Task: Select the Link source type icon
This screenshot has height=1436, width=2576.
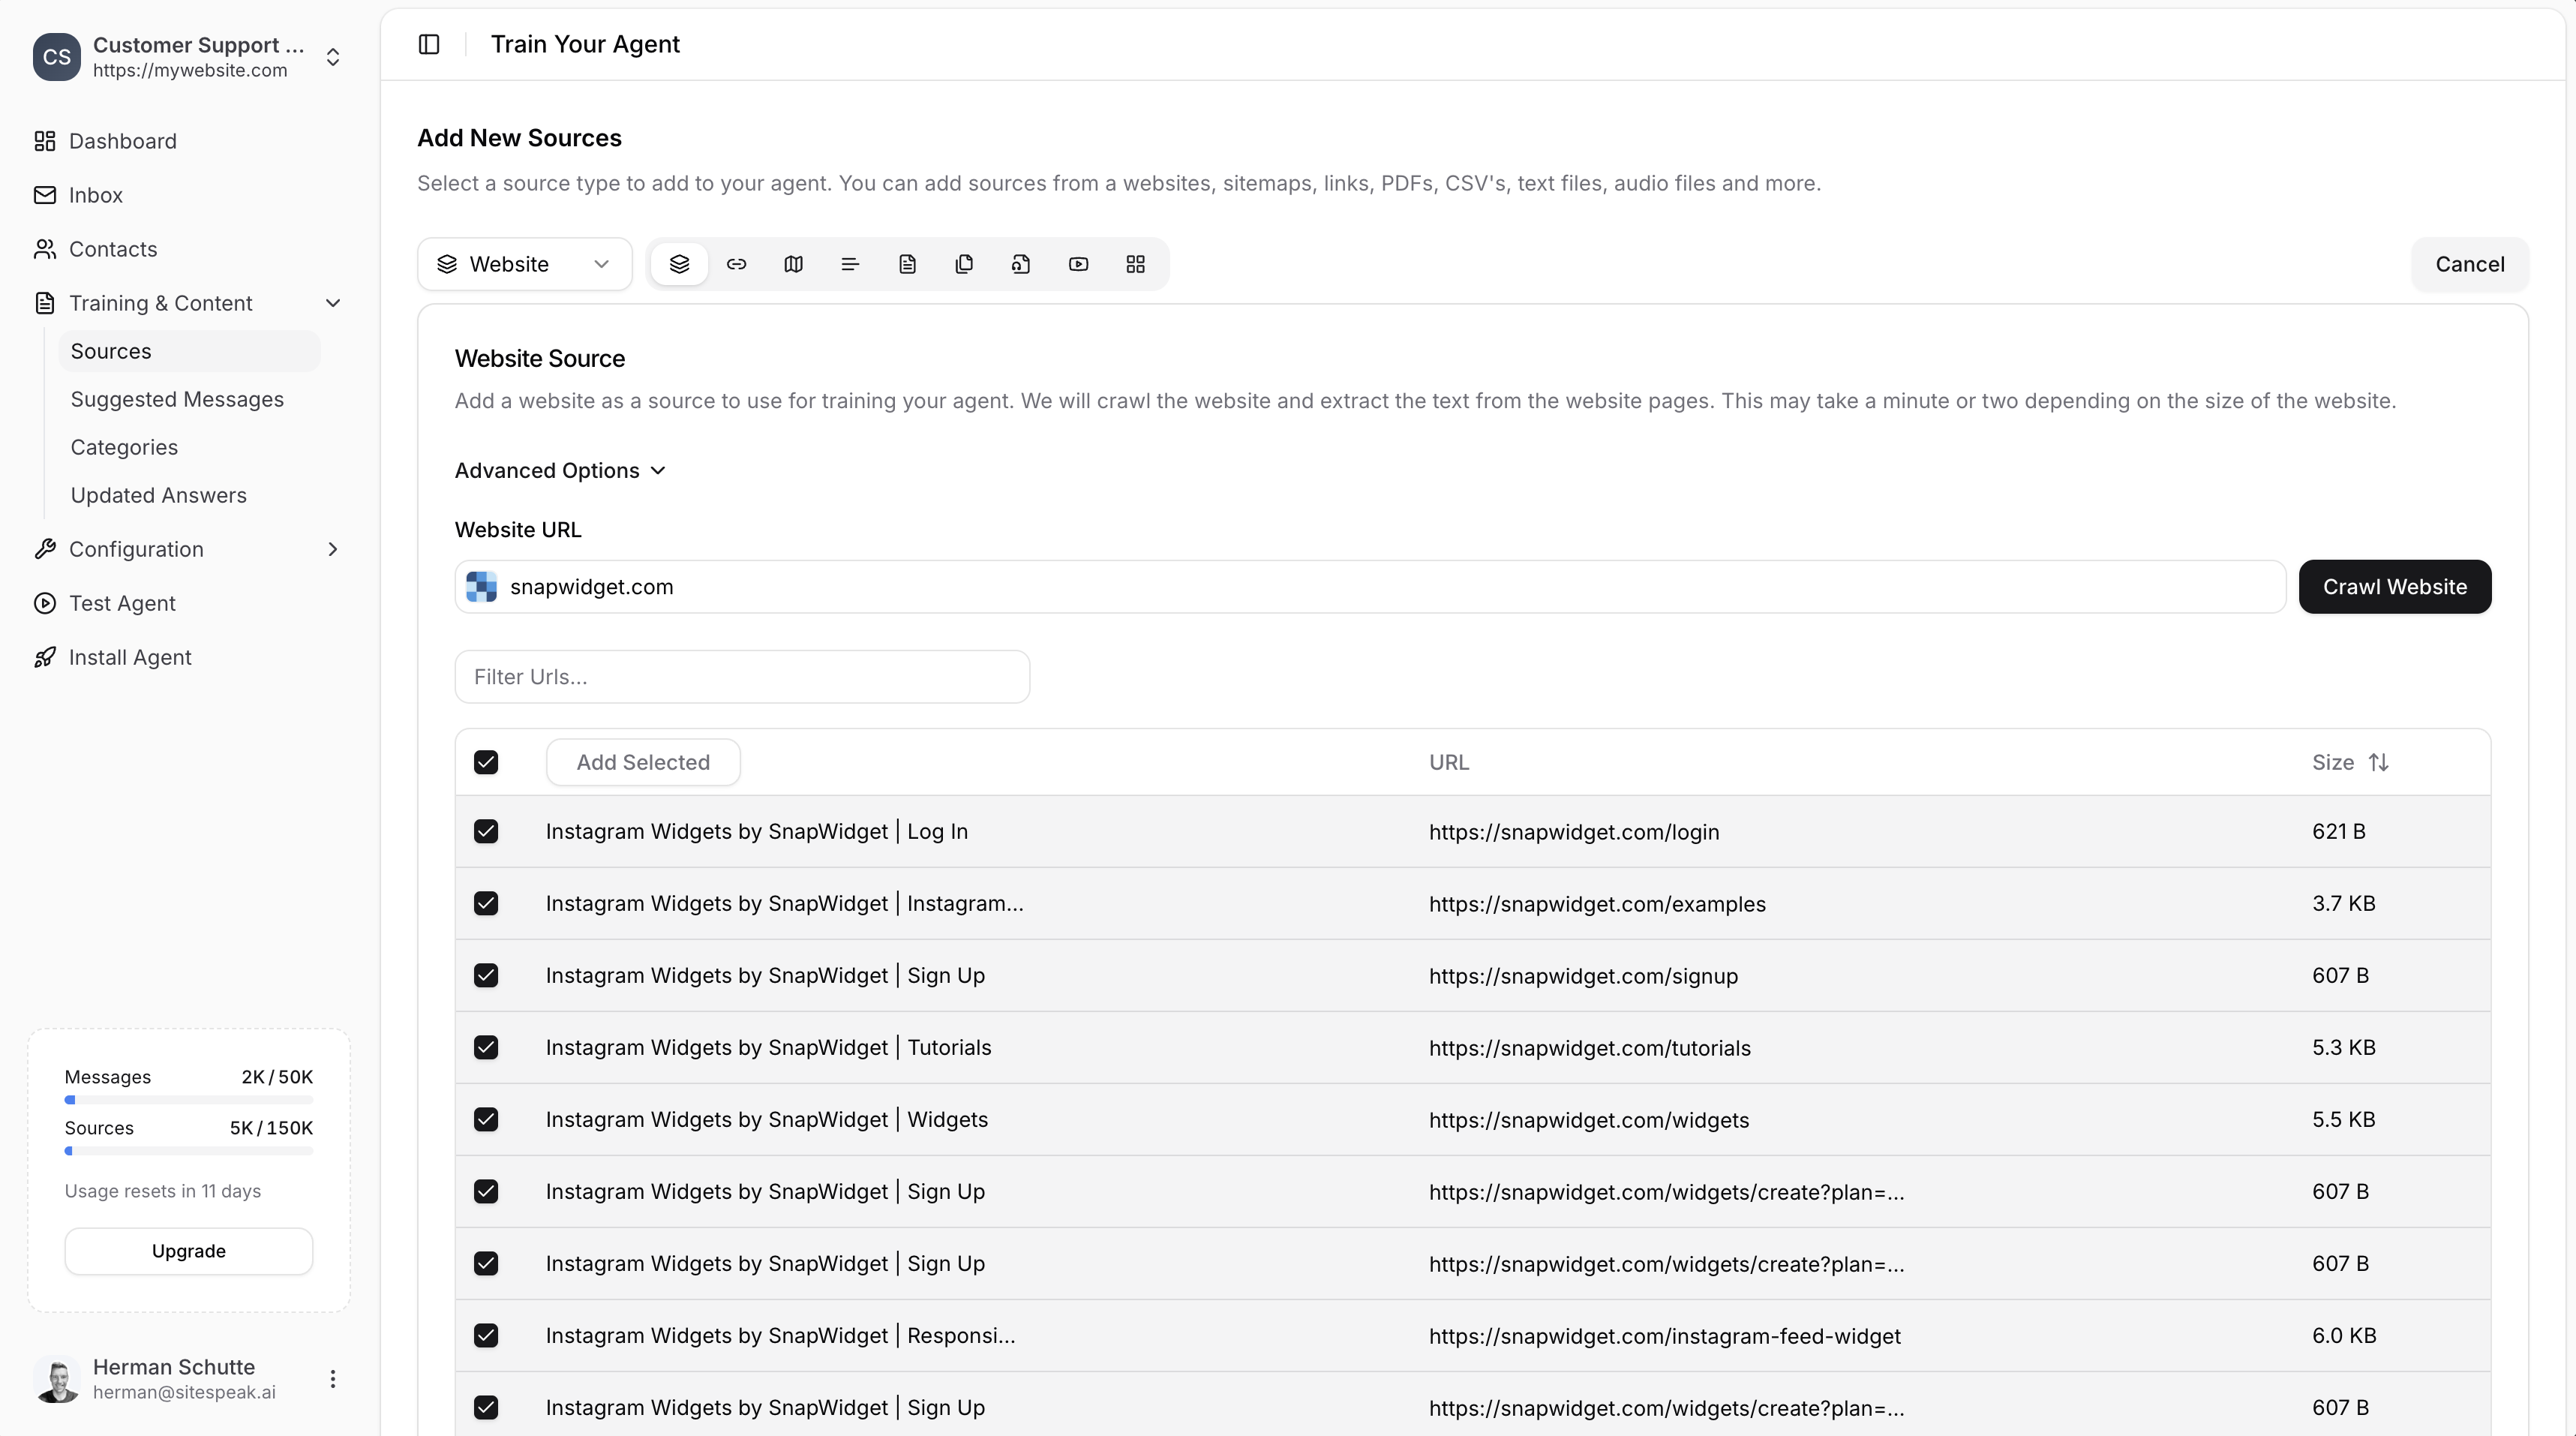Action: 736,264
